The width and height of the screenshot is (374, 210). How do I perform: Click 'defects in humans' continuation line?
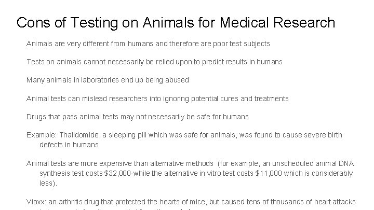[69, 145]
